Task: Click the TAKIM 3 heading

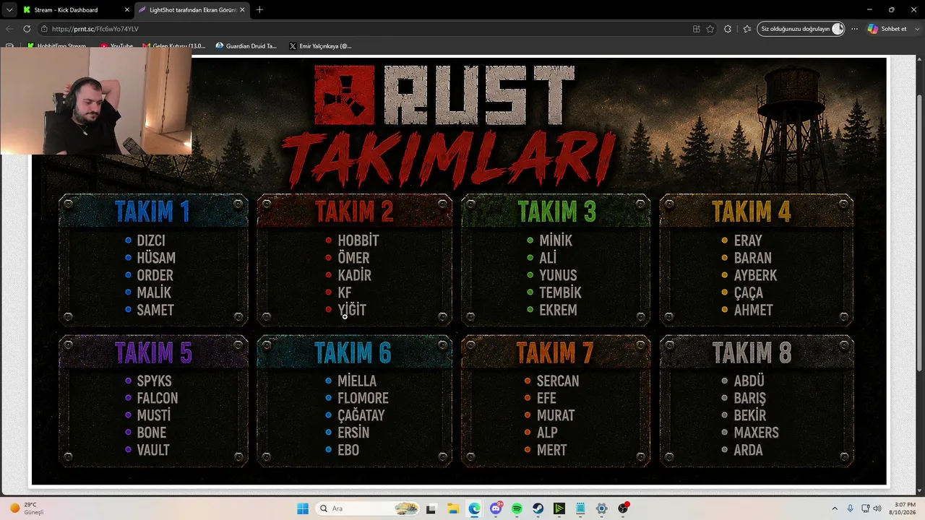Action: (x=556, y=212)
